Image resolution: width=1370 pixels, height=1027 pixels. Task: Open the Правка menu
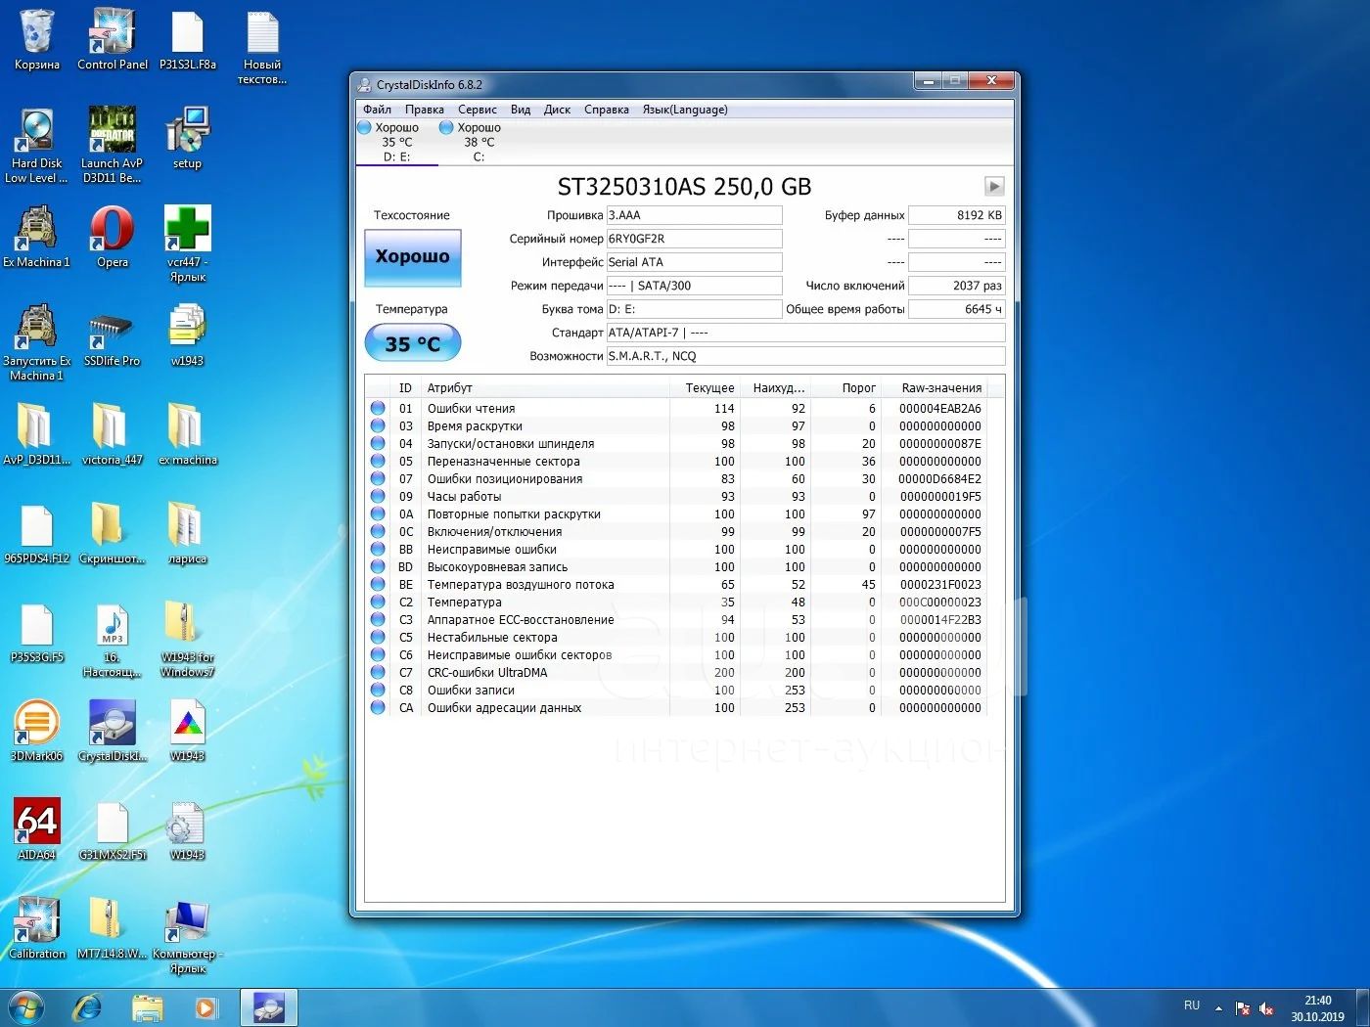pos(425,110)
